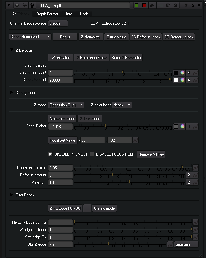
Task: Click the Reset Z Parameter button
Action: point(126,58)
